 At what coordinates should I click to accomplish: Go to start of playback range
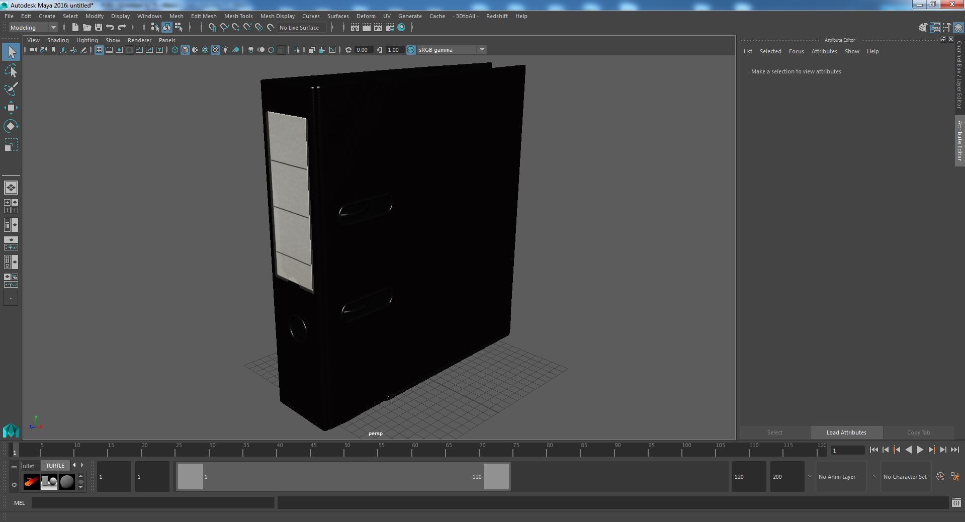873,450
